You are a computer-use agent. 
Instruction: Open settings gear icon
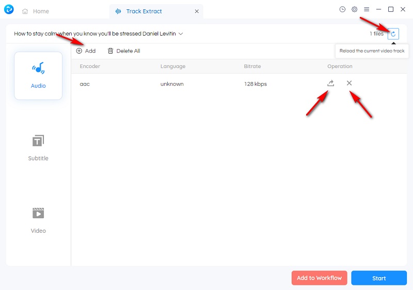tap(355, 9)
